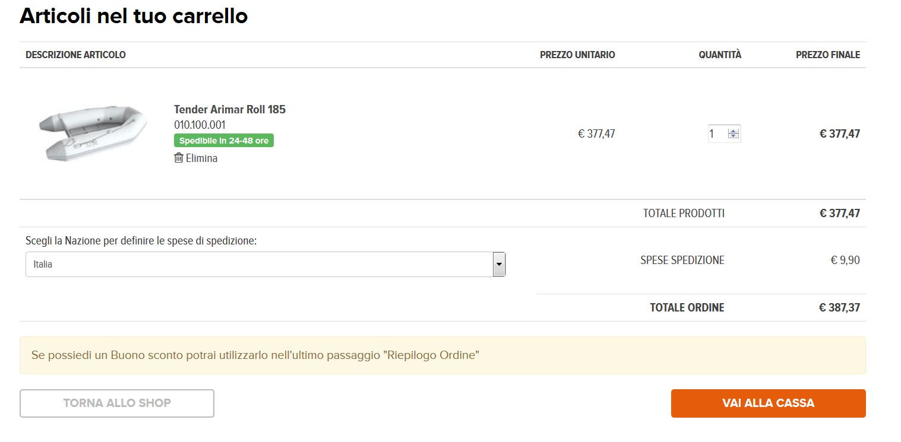Image resolution: width=901 pixels, height=442 pixels.
Task: Select the Totale ordine amount € 387,37
Action: [x=839, y=308]
